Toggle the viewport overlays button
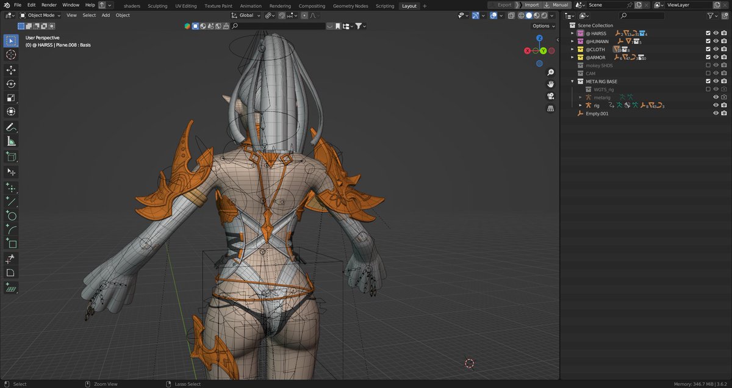Screen dimensions: 732x388 pos(493,15)
